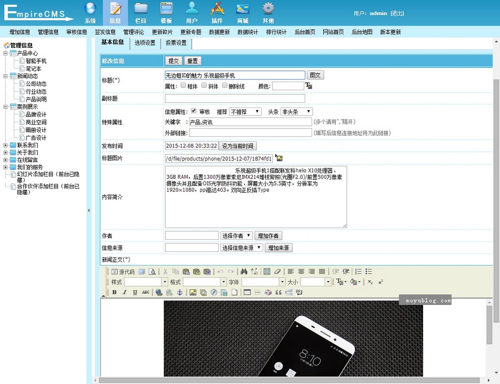Collapse the 产品中心 tree node

tap(5, 53)
